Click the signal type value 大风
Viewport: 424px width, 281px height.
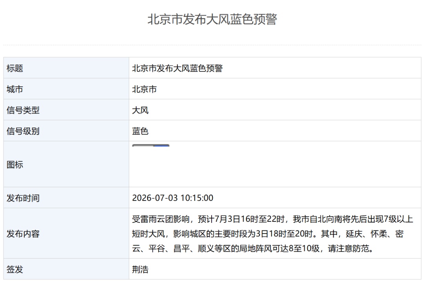click(x=140, y=110)
